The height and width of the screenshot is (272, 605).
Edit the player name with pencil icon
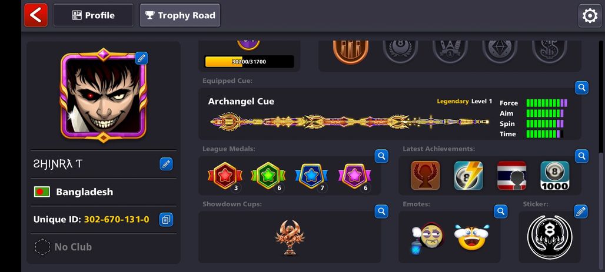pyautogui.click(x=167, y=164)
